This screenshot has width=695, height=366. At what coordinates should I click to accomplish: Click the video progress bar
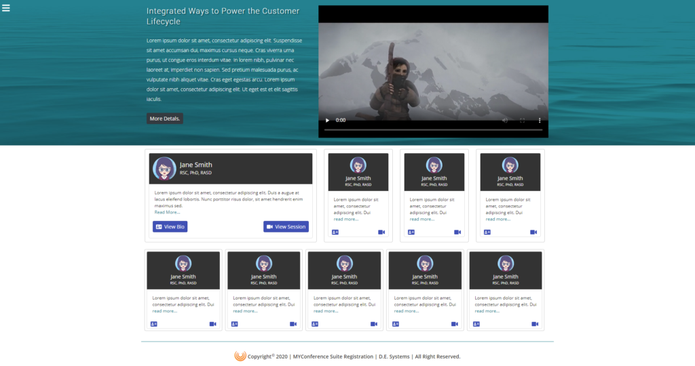coord(433,130)
